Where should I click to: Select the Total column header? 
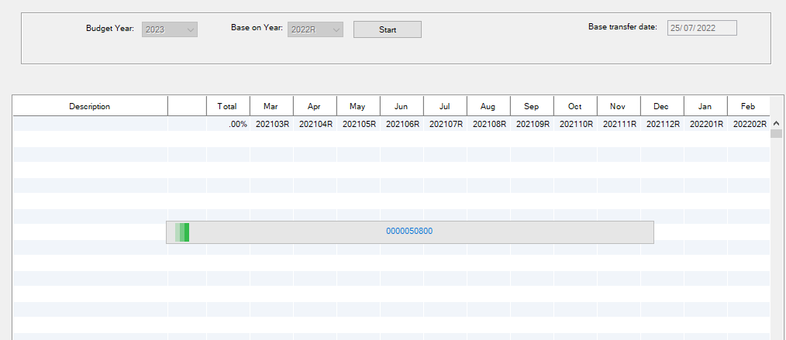click(227, 106)
